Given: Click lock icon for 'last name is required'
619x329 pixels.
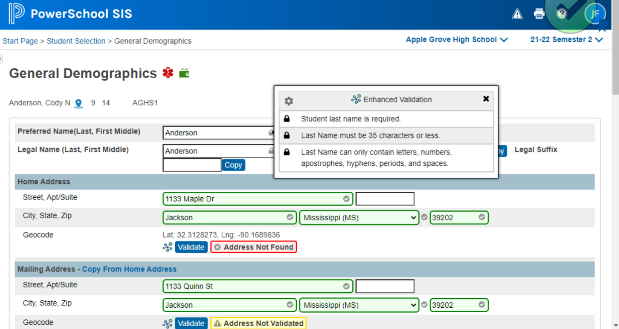Looking at the screenshot, I should pos(287,119).
